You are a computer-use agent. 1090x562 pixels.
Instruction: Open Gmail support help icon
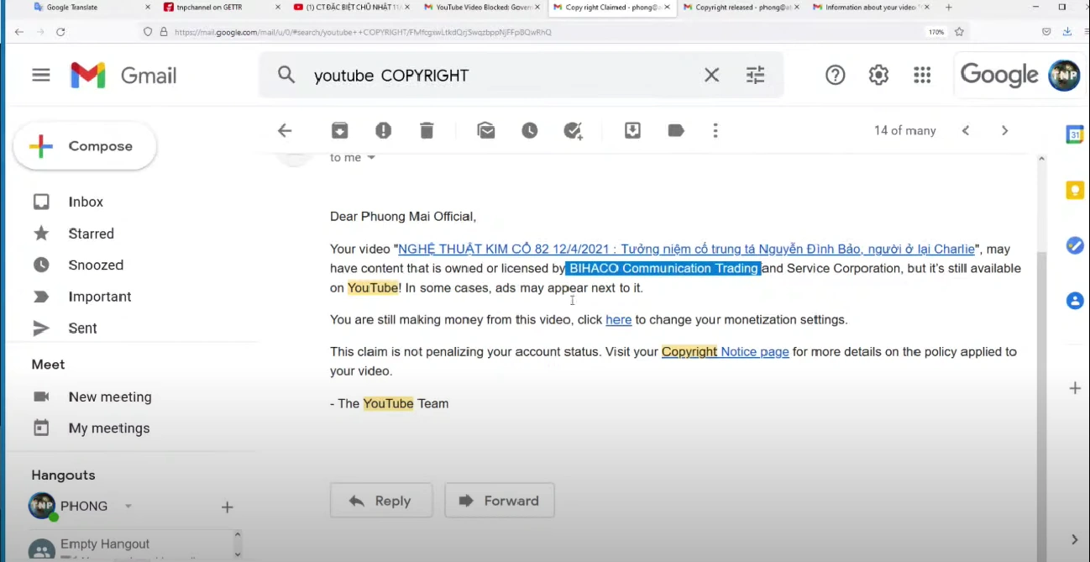(x=835, y=75)
